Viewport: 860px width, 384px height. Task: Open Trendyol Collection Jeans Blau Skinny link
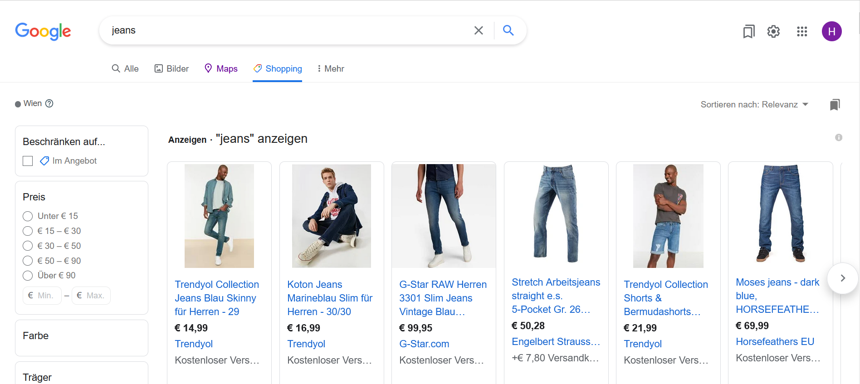[x=217, y=298]
